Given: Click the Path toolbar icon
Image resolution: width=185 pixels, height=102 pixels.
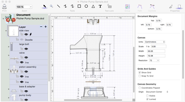Looking at the screenshot, I should pos(140,7).
